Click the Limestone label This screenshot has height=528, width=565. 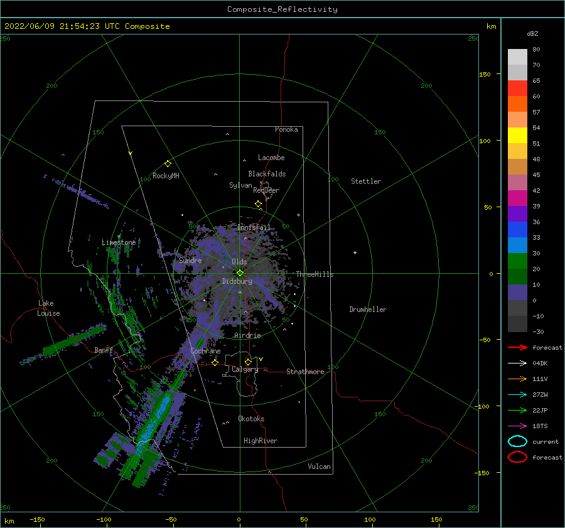click(x=119, y=242)
